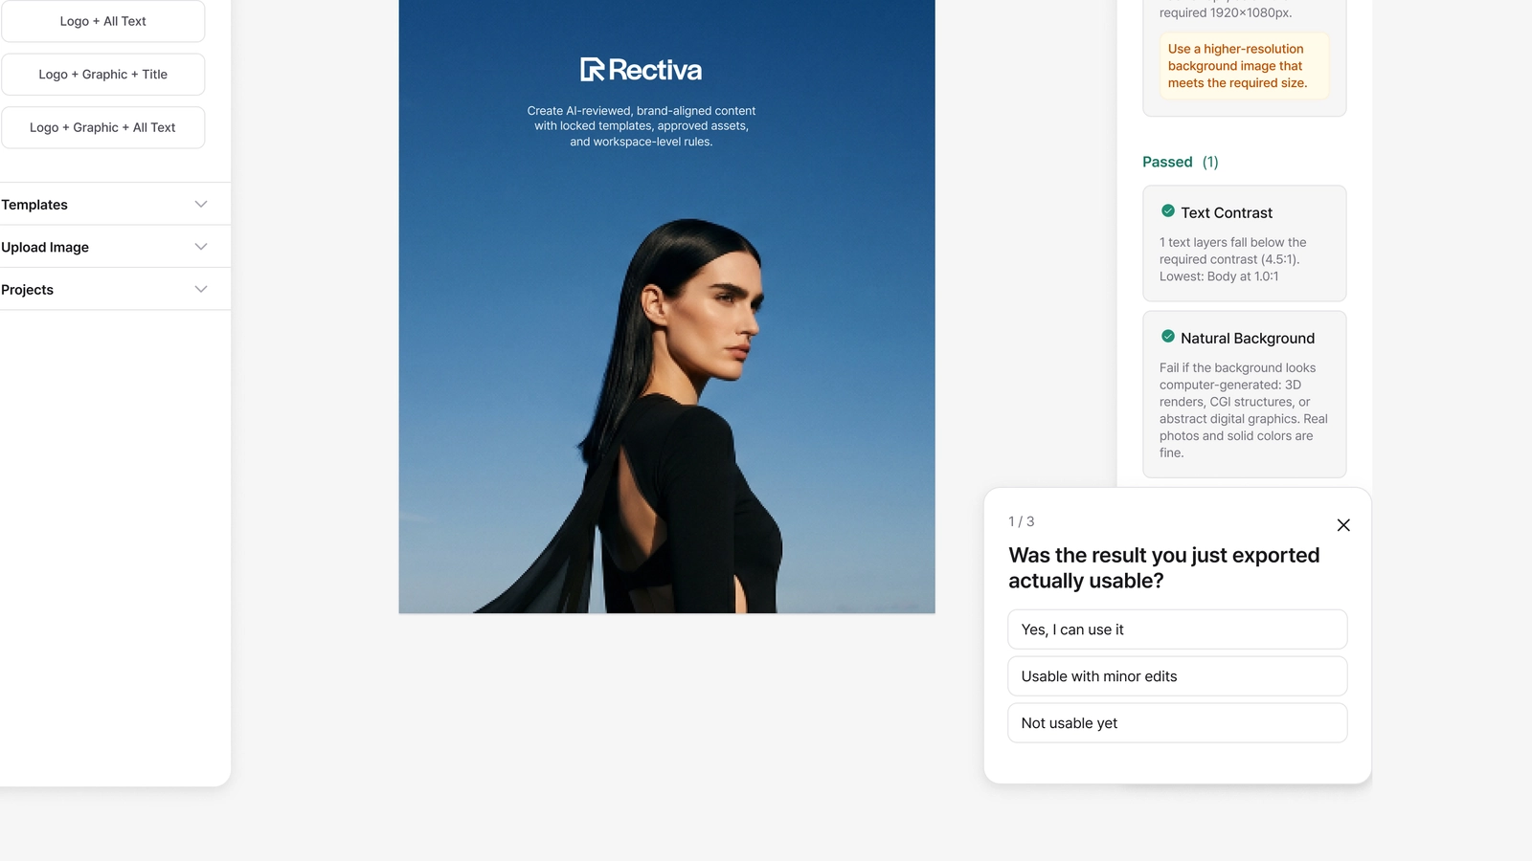Image resolution: width=1532 pixels, height=861 pixels.
Task: Click the Text Contrast green check icon
Action: click(x=1168, y=211)
